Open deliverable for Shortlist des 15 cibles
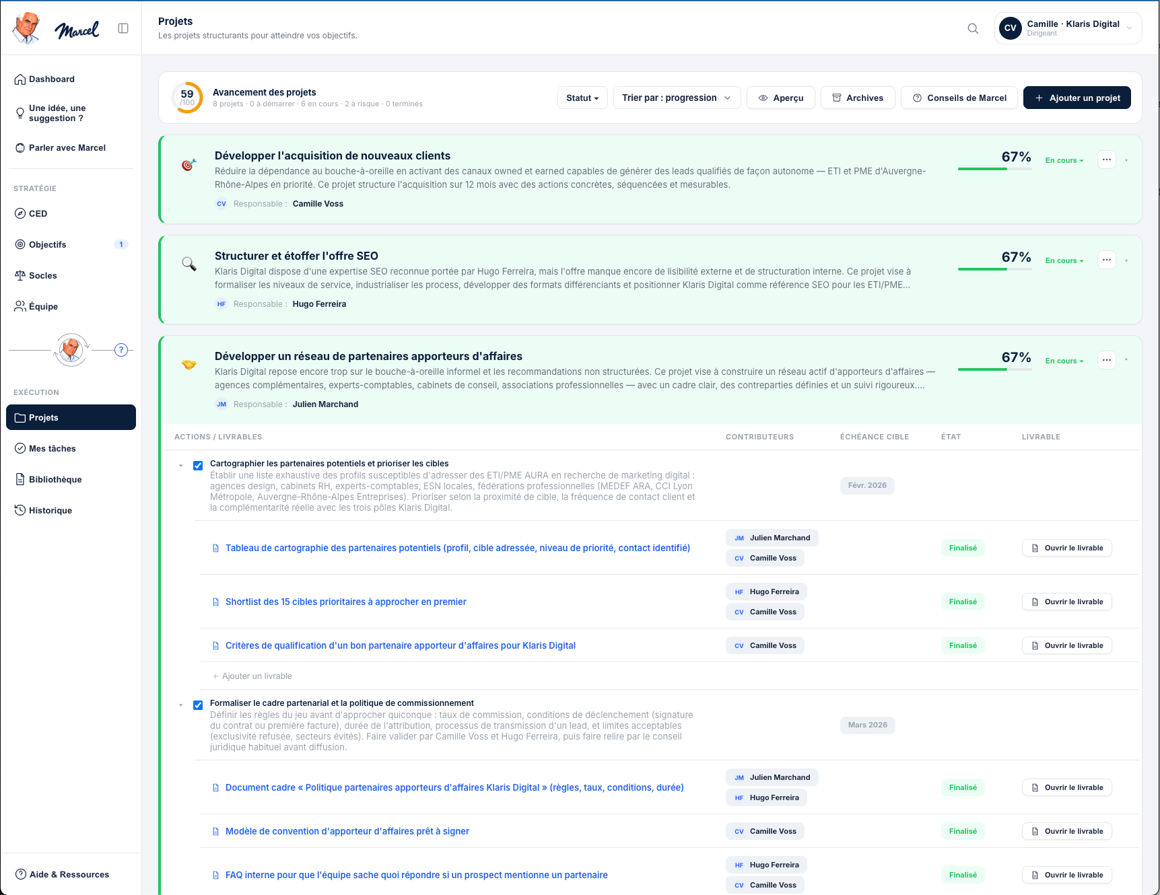Viewport: 1160px width, 895px height. tap(1067, 602)
